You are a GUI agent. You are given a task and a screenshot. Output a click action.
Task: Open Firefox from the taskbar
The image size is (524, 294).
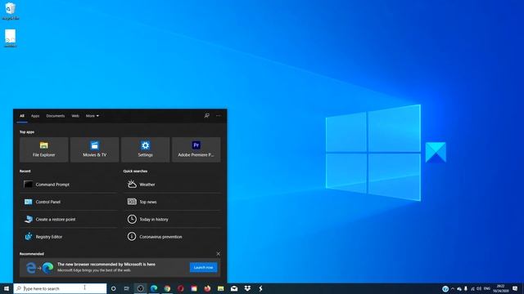tap(207, 288)
